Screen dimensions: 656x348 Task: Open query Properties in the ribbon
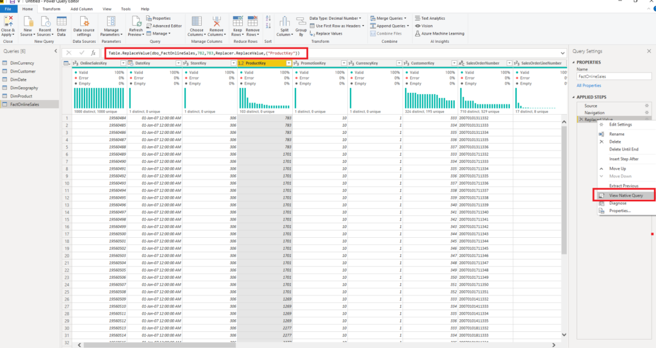tap(159, 19)
